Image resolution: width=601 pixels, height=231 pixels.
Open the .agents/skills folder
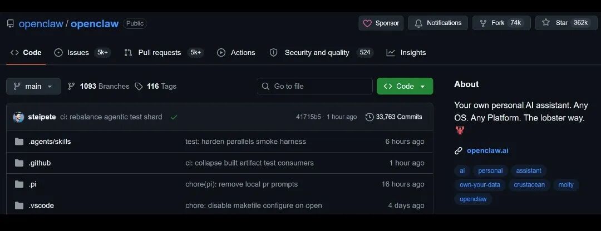click(x=50, y=142)
